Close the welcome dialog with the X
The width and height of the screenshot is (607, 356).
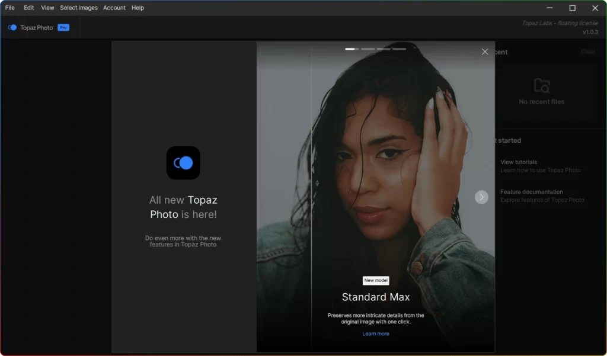tap(485, 52)
